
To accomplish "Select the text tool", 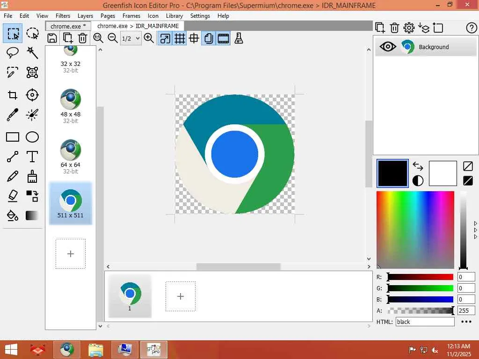I will pyautogui.click(x=32, y=157).
